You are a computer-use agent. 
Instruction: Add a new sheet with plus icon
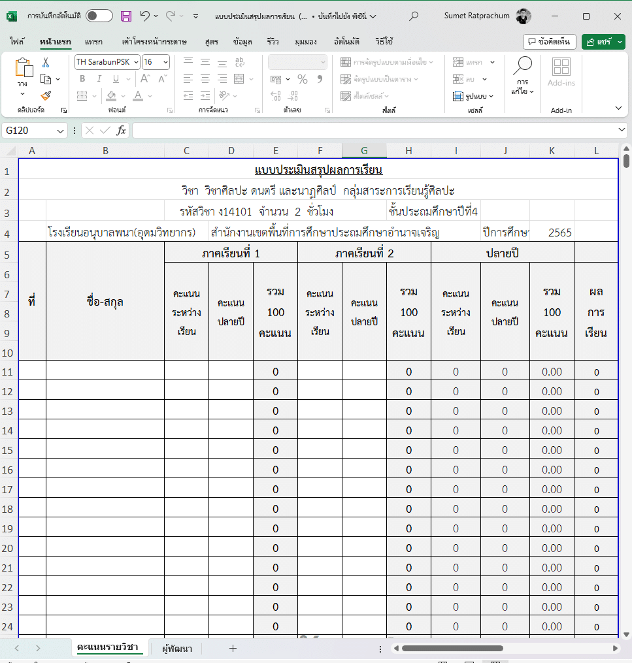pyautogui.click(x=233, y=648)
